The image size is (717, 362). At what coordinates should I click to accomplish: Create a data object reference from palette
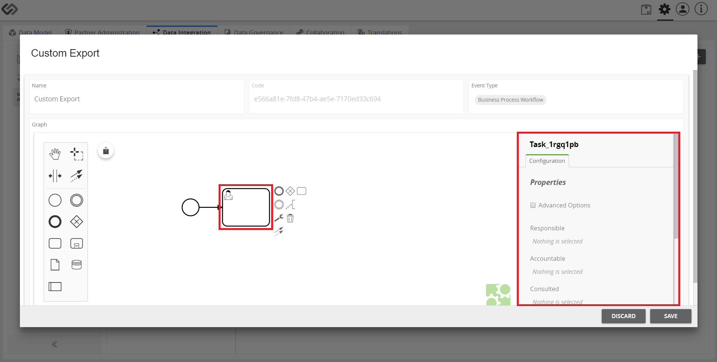coord(55,265)
